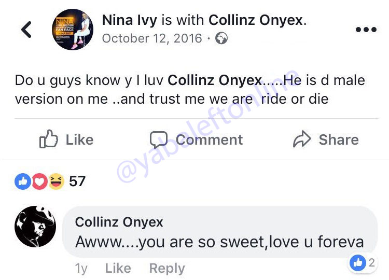The height and width of the screenshot is (280, 389).
Task: Tap the Comment speech bubble icon
Action: [x=159, y=139]
